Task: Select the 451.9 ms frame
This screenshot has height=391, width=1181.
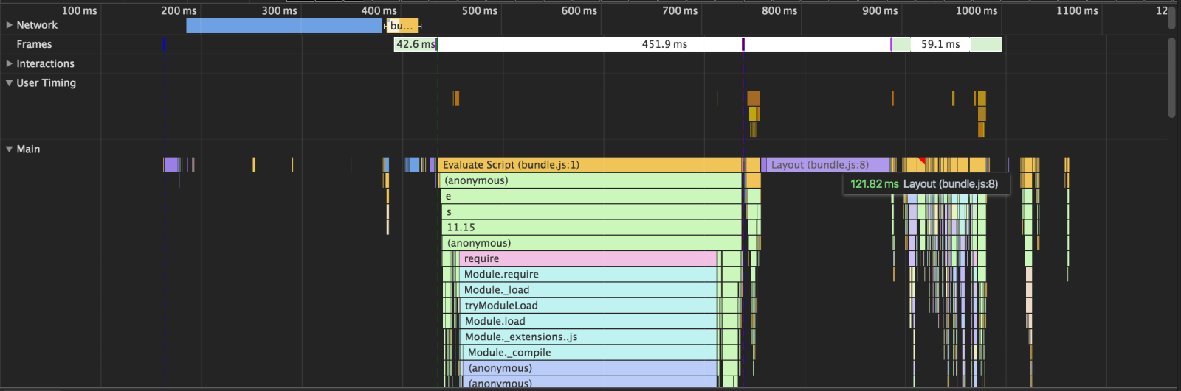Action: (664, 44)
